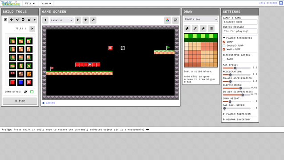Pick the brown rock tile

point(21,74)
